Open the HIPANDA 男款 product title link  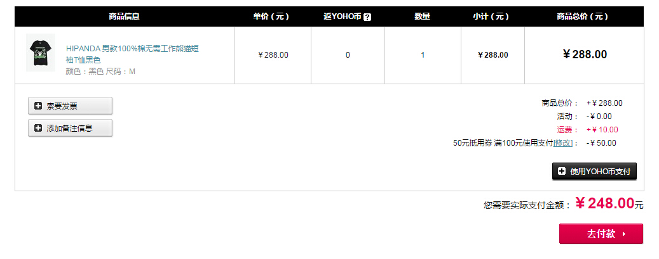(x=132, y=54)
